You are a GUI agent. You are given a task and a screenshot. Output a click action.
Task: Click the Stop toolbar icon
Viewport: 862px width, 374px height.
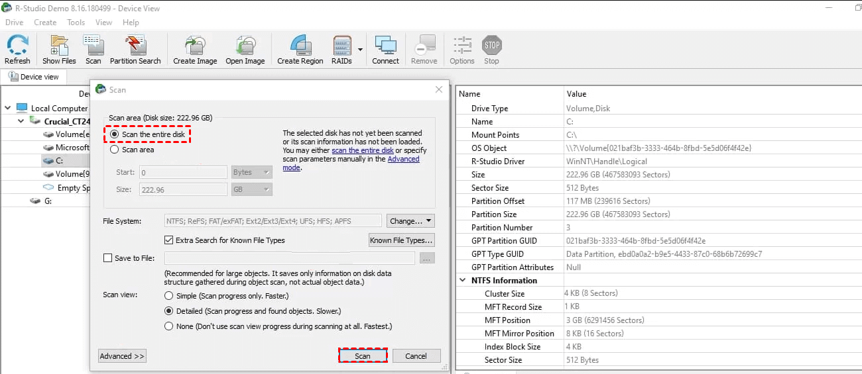pos(491,50)
